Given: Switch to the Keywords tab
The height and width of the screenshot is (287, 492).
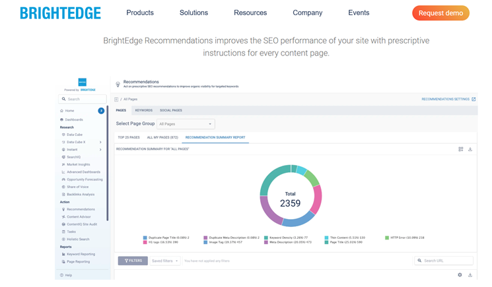Looking at the screenshot, I should pos(144,110).
